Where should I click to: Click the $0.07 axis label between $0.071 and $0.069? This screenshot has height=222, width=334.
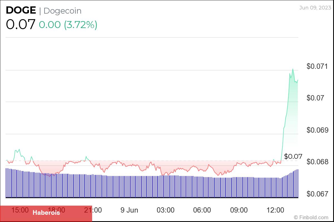[x=316, y=98]
